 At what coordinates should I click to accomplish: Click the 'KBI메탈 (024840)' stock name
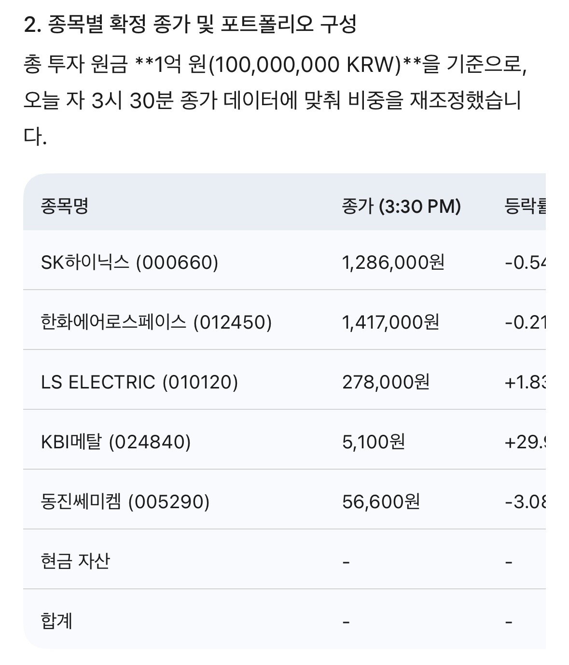coord(116,442)
